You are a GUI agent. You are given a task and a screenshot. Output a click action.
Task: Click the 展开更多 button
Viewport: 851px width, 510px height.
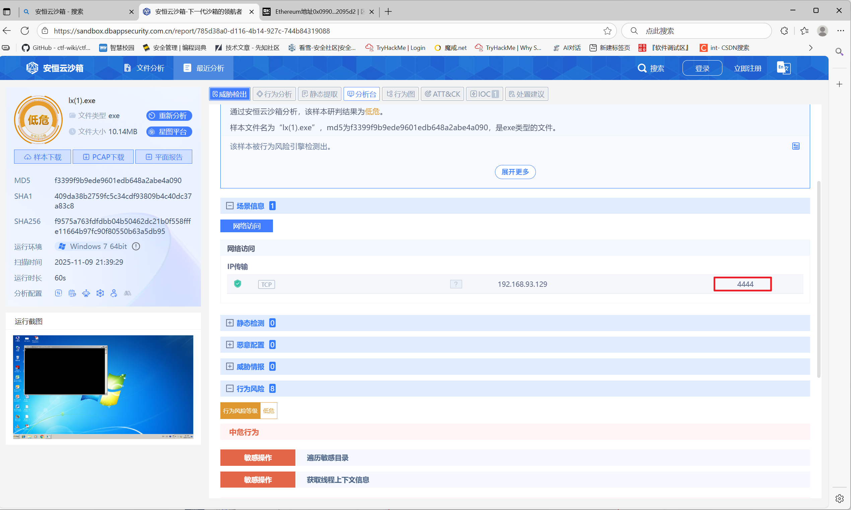pyautogui.click(x=515, y=172)
